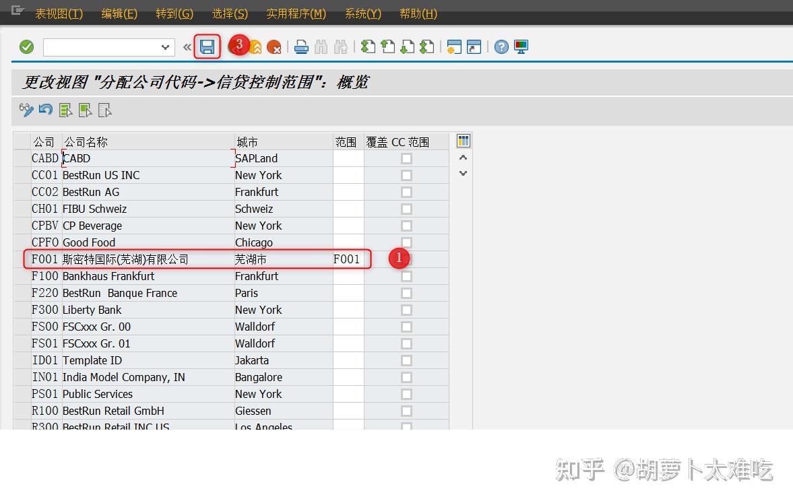Click the Save icon in the toolbar
793x503 pixels.
point(208,46)
